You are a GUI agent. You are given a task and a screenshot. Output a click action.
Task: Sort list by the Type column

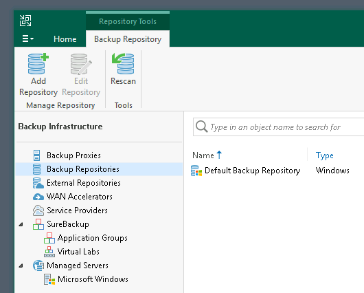point(325,155)
